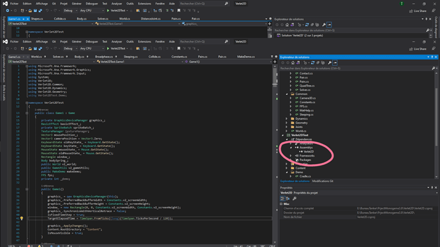
Task: Click split editor icon above front editor scrollbar
Action: 275,62
